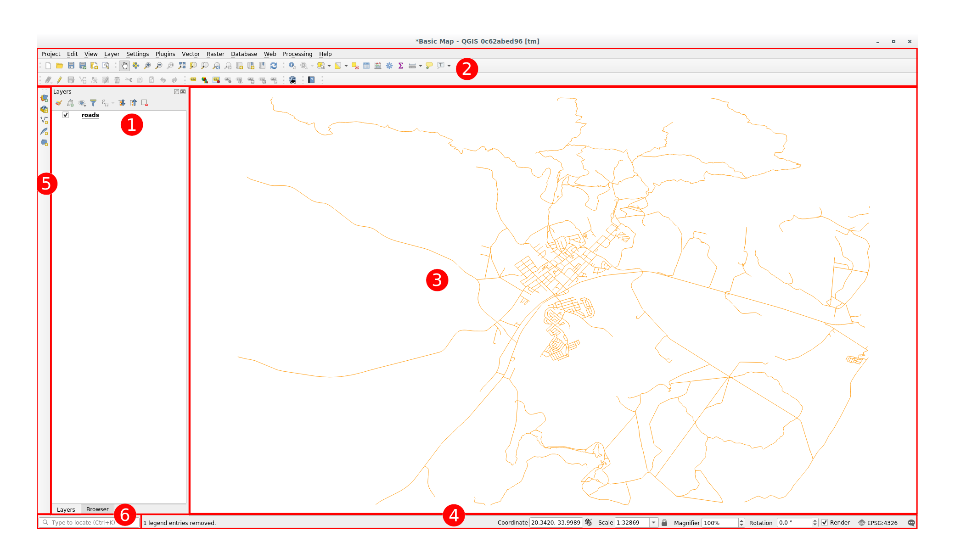Expand the Select Features dropdown arrow
This screenshot has width=955, height=559.
(x=329, y=66)
